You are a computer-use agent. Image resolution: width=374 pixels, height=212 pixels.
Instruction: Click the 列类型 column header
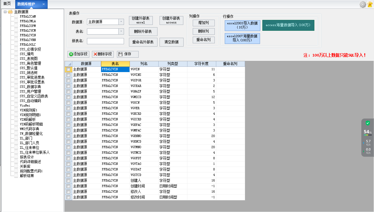[173, 64]
